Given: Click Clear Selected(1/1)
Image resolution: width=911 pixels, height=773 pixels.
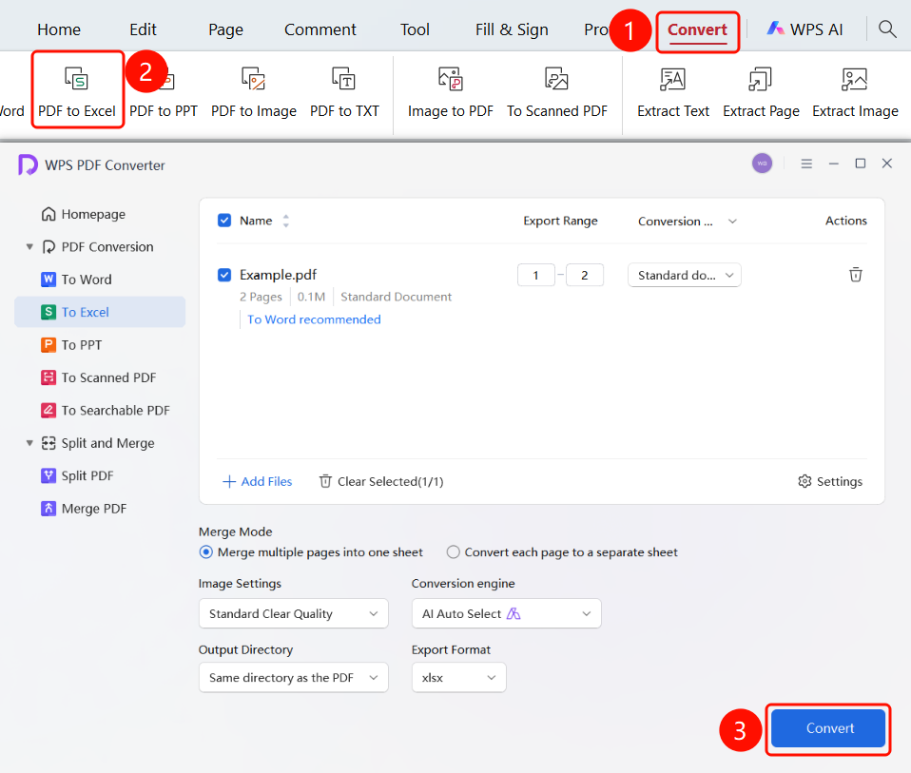Looking at the screenshot, I should [381, 481].
